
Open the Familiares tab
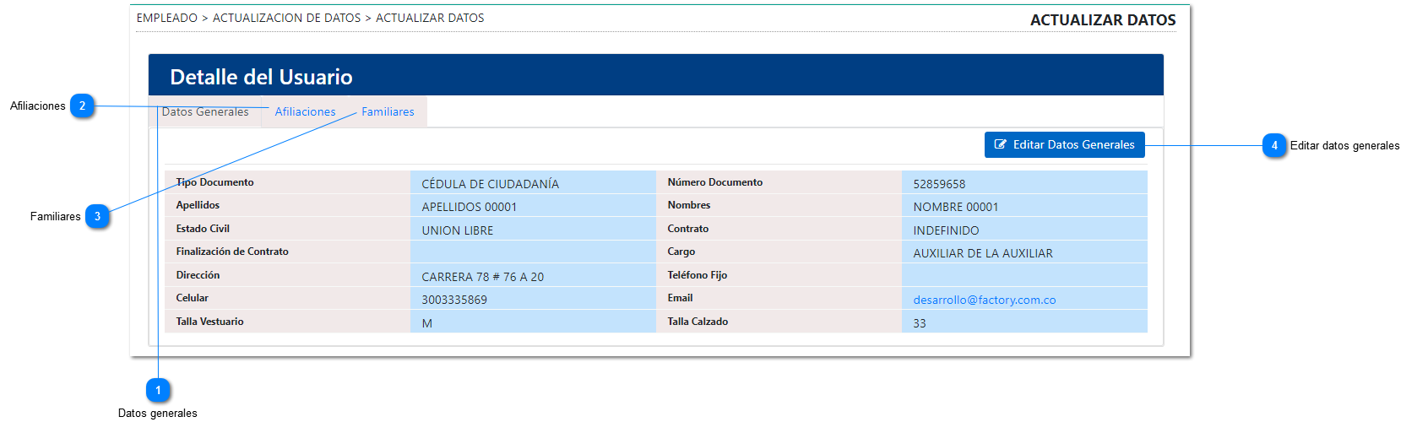coord(388,112)
